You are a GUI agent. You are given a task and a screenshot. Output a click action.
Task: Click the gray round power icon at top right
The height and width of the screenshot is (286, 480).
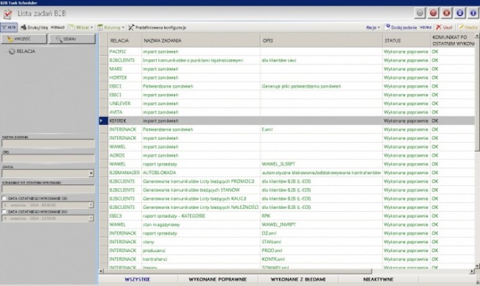[421, 12]
